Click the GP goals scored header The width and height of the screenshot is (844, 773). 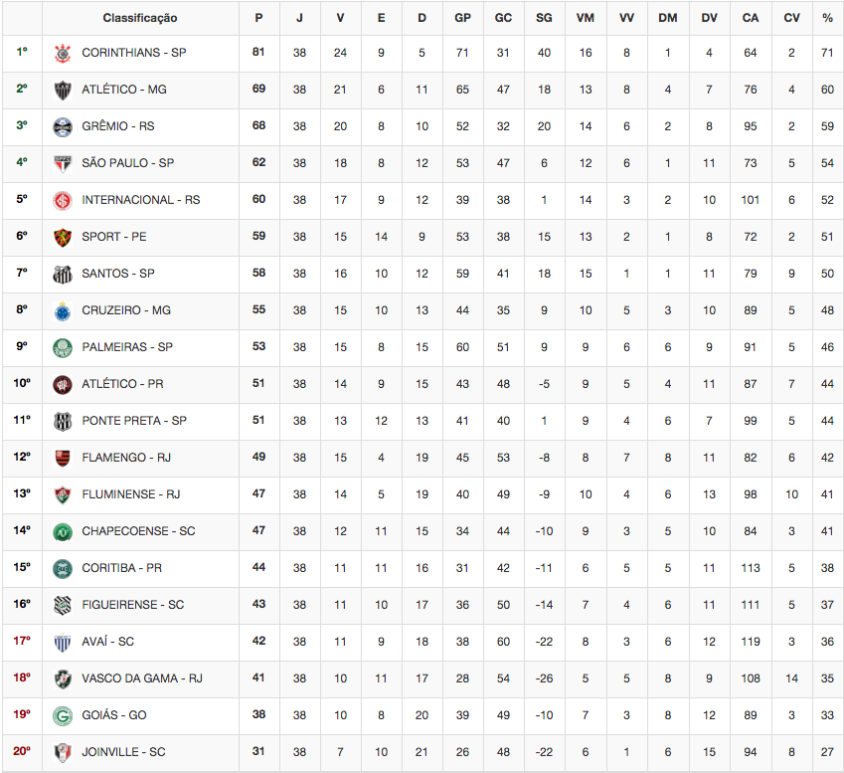click(462, 18)
